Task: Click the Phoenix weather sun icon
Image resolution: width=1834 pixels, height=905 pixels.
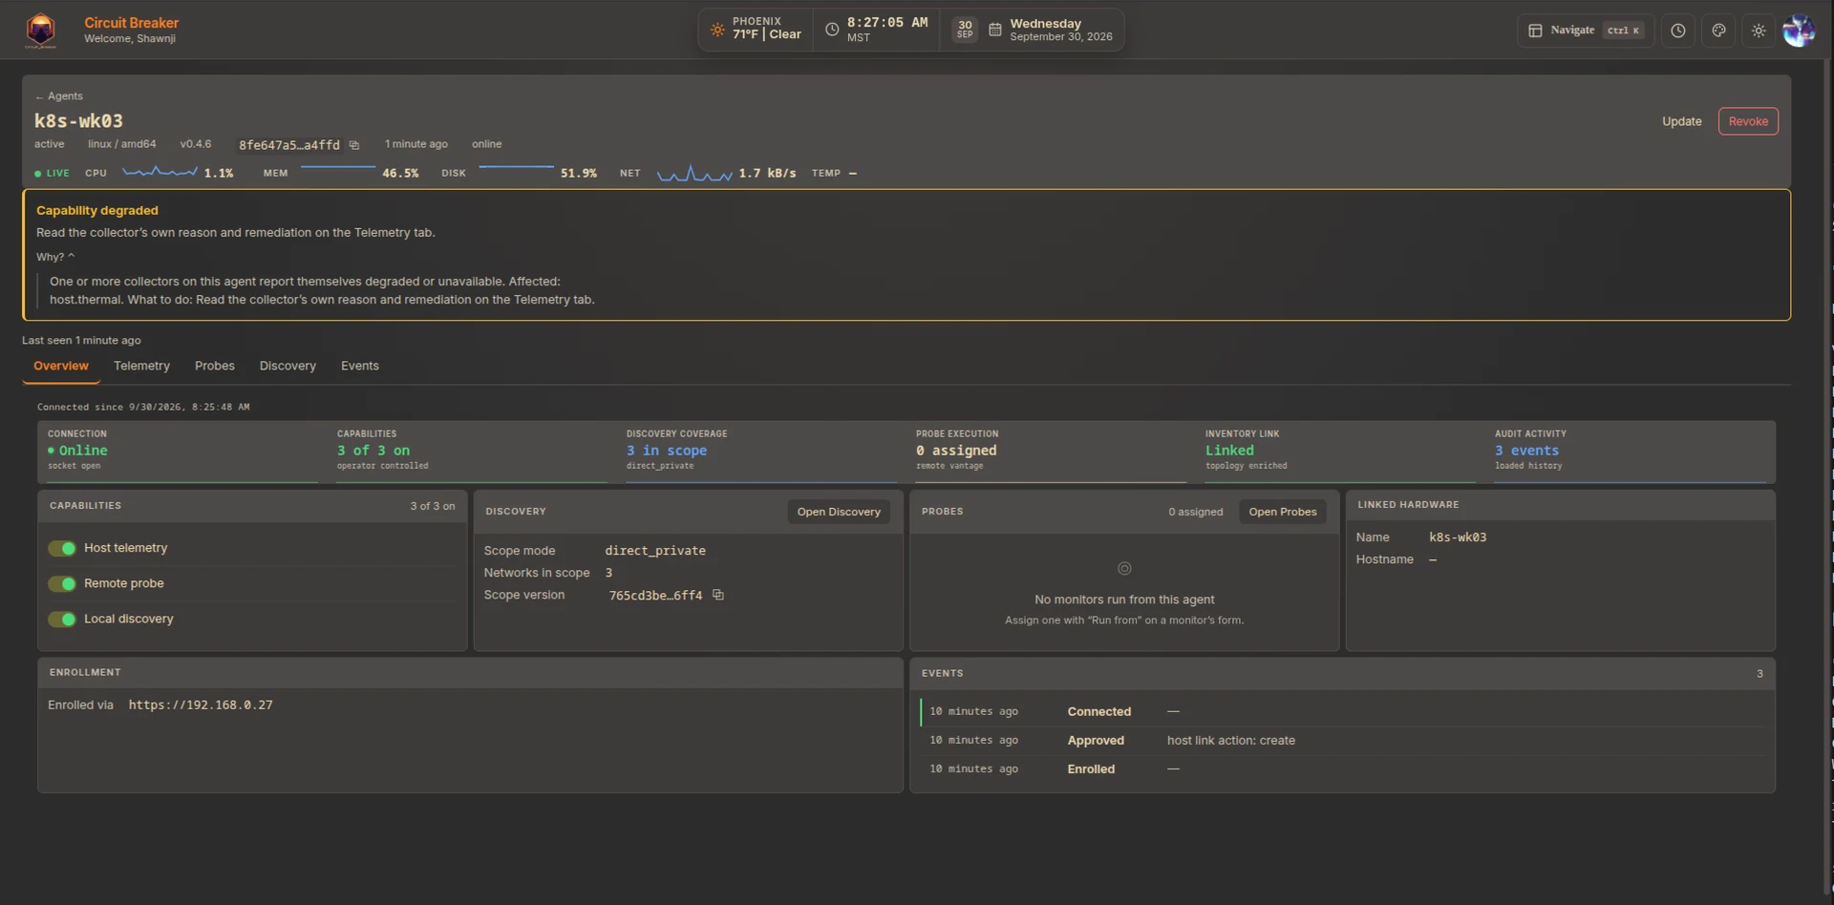Action: click(717, 30)
